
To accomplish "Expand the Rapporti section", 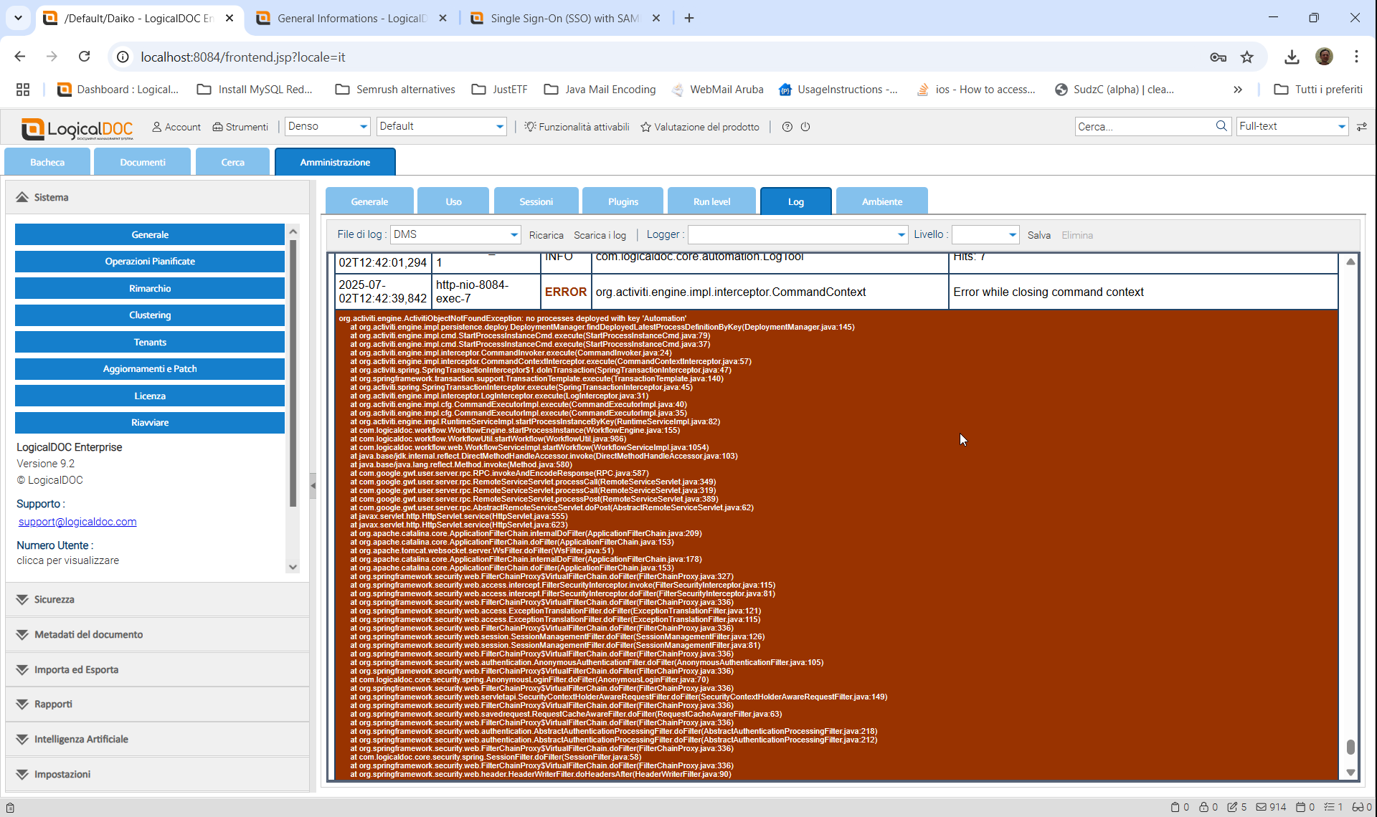I will (x=157, y=704).
